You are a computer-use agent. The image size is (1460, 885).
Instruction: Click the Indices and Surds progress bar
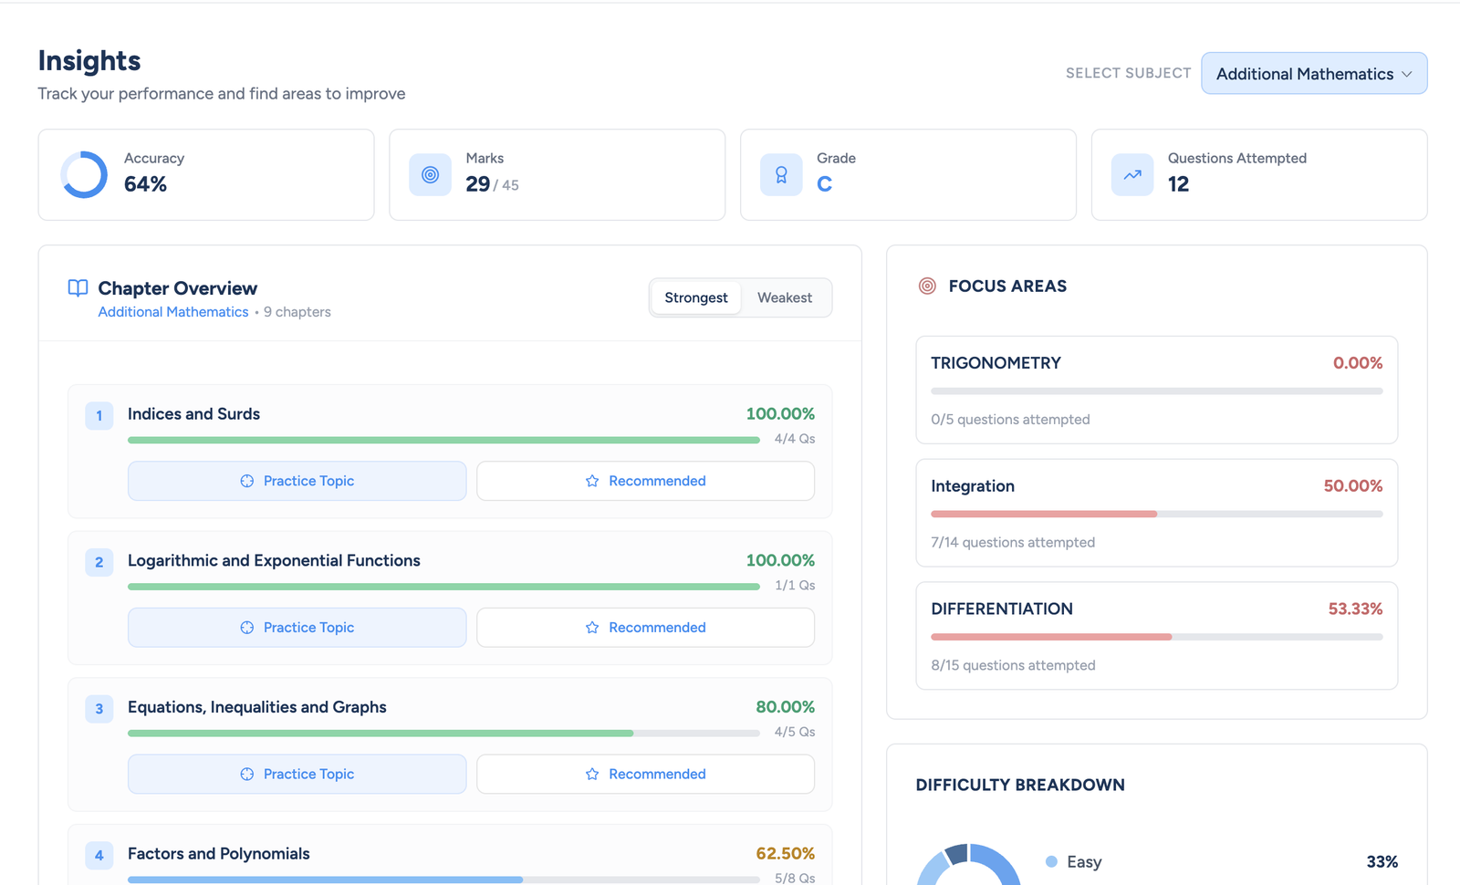[443, 440]
